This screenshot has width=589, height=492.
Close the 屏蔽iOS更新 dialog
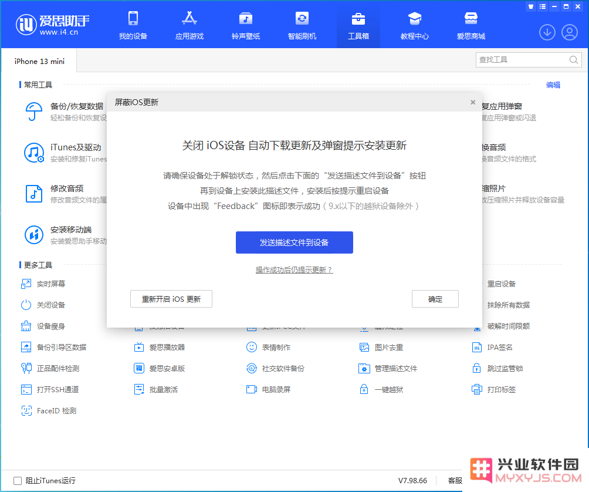click(473, 102)
